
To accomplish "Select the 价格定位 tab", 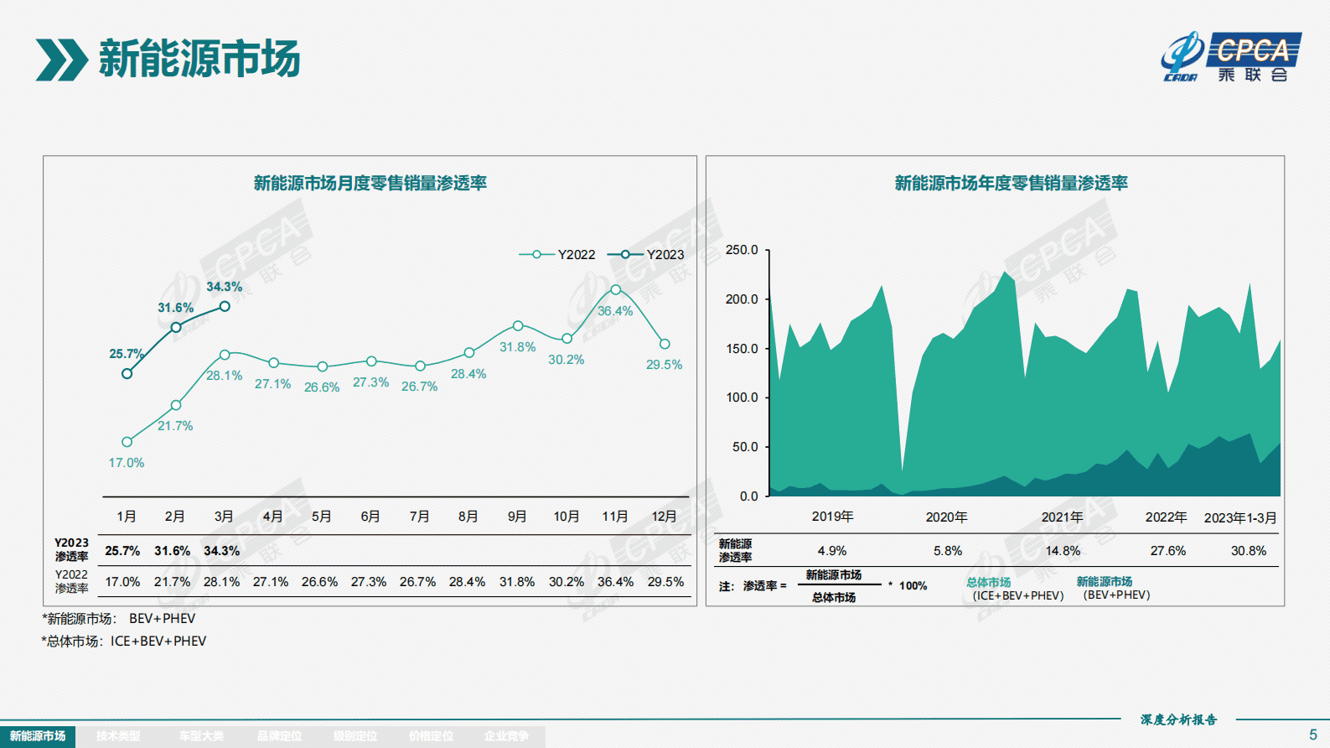I will (x=431, y=736).
